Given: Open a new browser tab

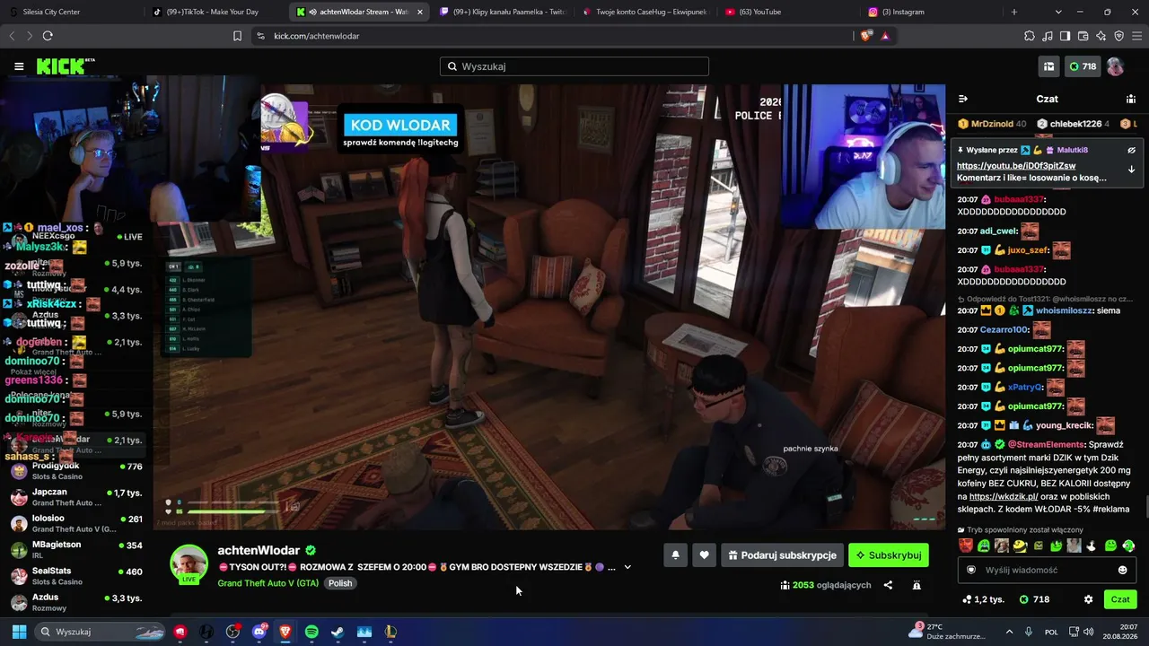Looking at the screenshot, I should tap(1014, 12).
